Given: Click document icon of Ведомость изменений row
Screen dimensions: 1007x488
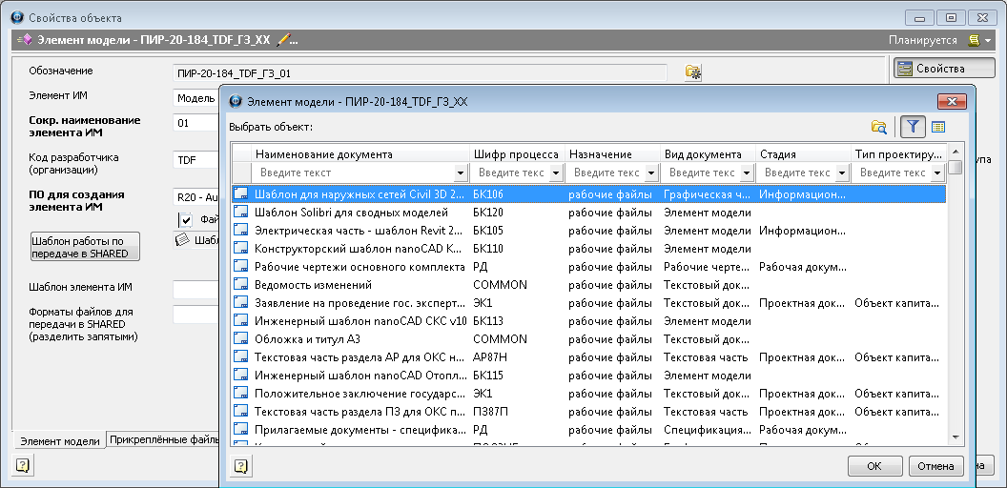Looking at the screenshot, I should coord(241,285).
